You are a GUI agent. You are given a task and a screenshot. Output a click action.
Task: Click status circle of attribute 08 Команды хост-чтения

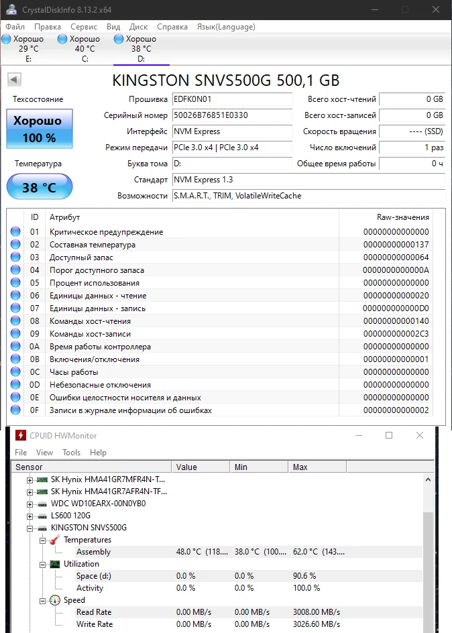coord(15,321)
